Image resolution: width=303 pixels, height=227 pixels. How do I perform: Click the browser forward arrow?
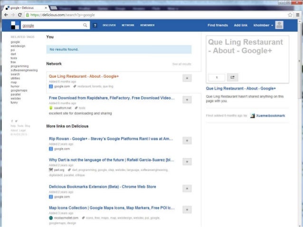(13, 15)
